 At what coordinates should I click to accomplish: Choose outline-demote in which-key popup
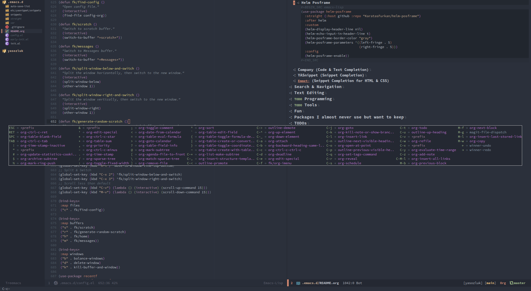pos(282,128)
